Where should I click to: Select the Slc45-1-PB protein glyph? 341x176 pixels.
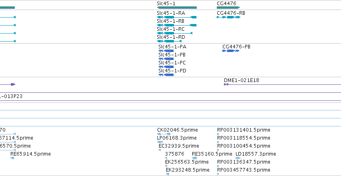[166, 59]
